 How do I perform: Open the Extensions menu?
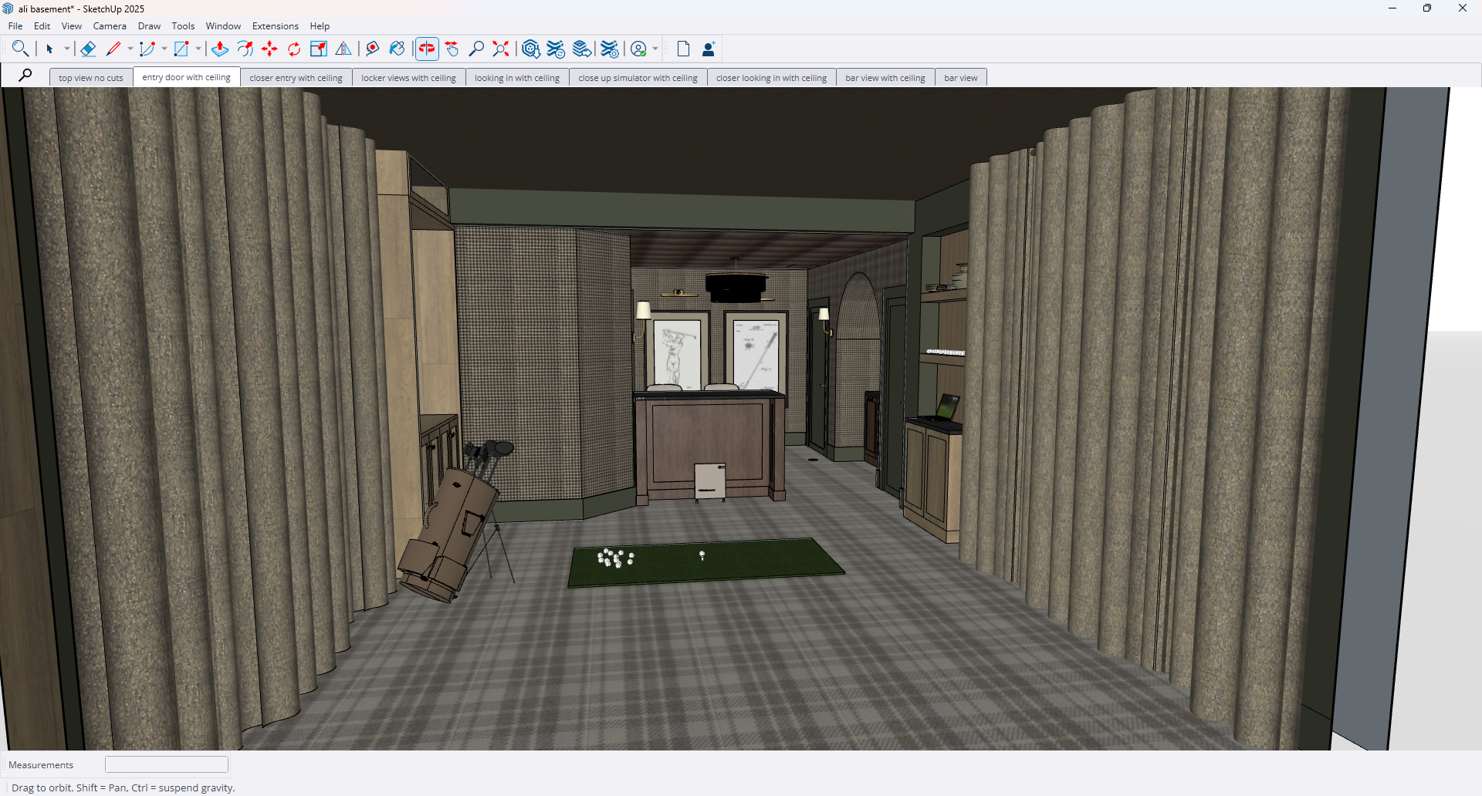pos(275,26)
